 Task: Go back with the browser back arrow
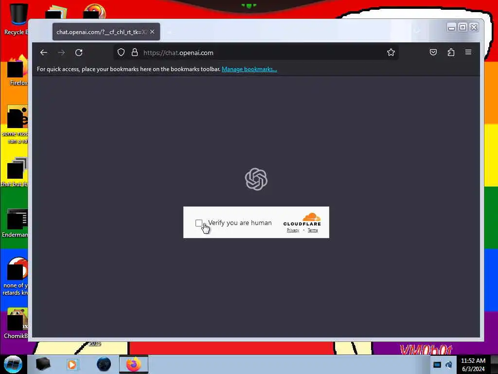[44, 53]
